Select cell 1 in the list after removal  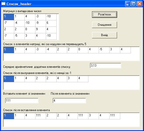click(19, 79)
